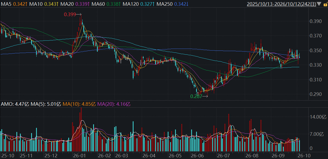This screenshot has width=328, height=159.
Task: Click the volume MA(20): 4.16亿 label
Action: coord(114,104)
